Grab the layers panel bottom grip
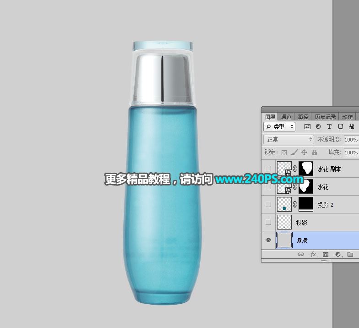 coord(326,260)
